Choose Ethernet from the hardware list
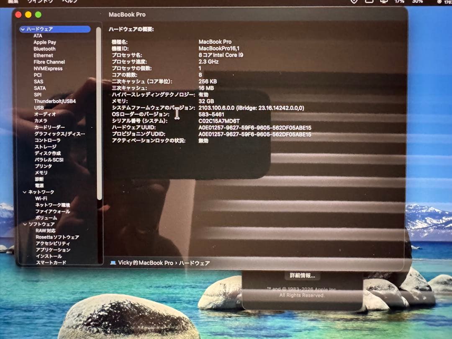Image resolution: width=452 pixels, height=339 pixels. 43,56
